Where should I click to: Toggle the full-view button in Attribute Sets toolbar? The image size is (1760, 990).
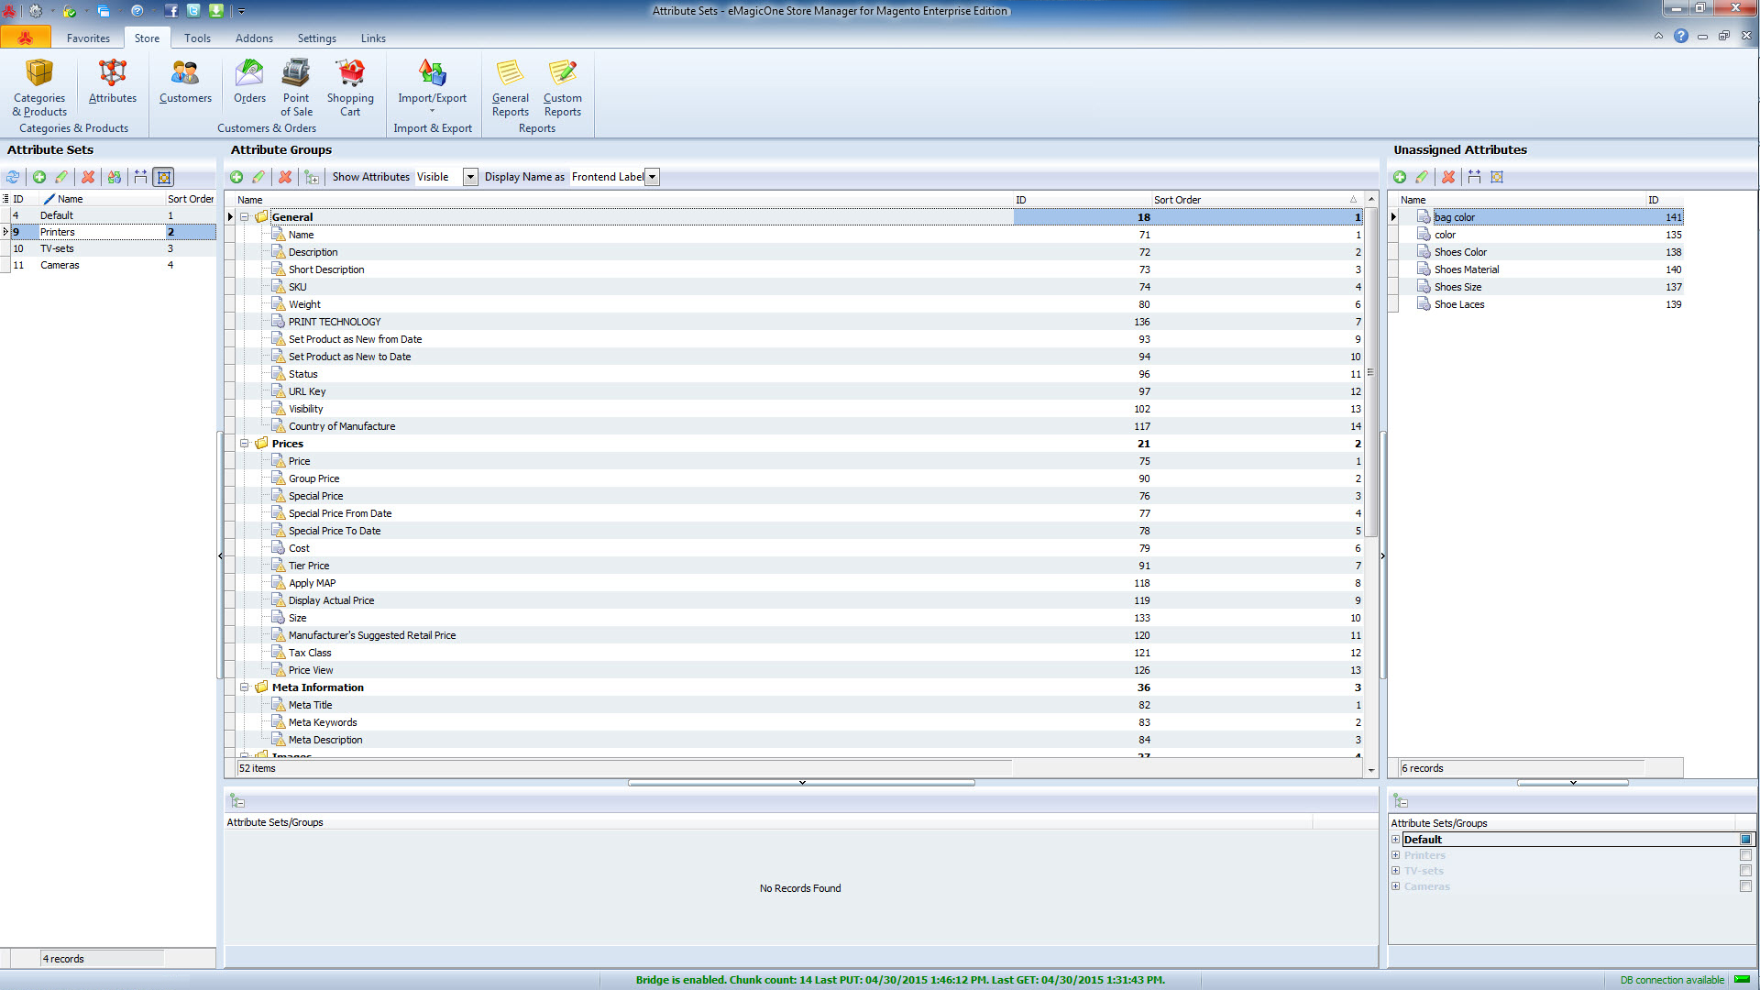point(164,177)
